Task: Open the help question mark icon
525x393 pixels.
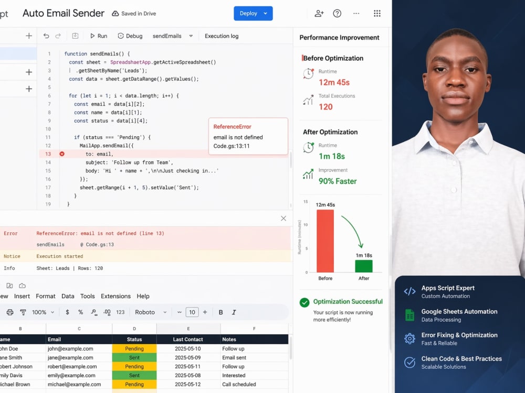Action: coord(337,14)
